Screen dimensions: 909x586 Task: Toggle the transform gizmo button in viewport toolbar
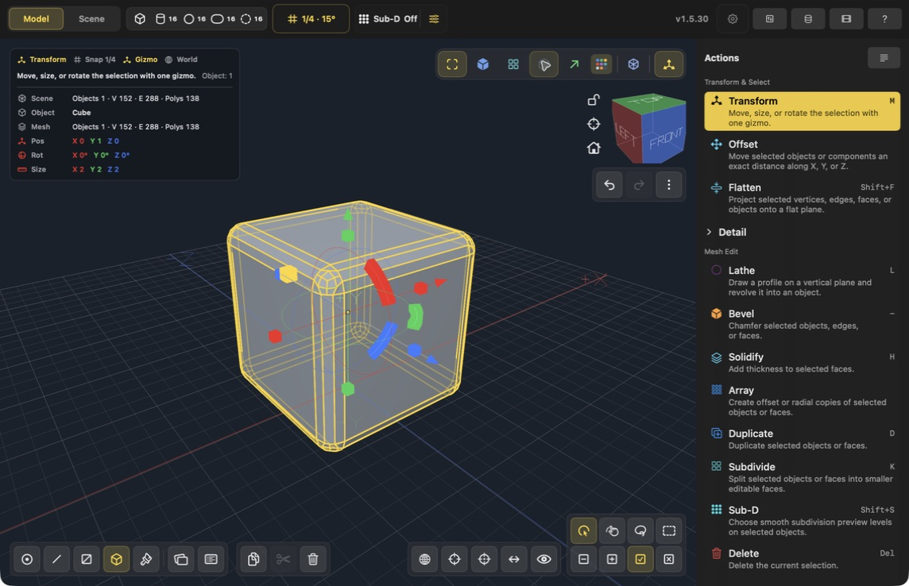pos(669,64)
